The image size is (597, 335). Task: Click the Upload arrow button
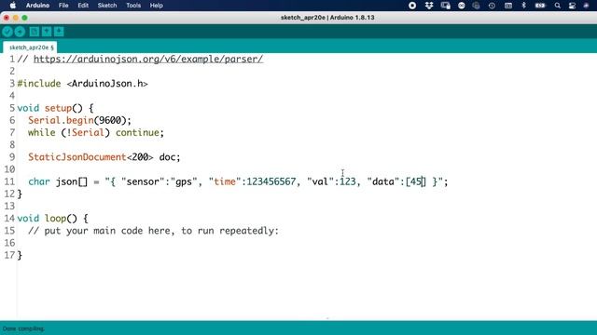[20, 32]
